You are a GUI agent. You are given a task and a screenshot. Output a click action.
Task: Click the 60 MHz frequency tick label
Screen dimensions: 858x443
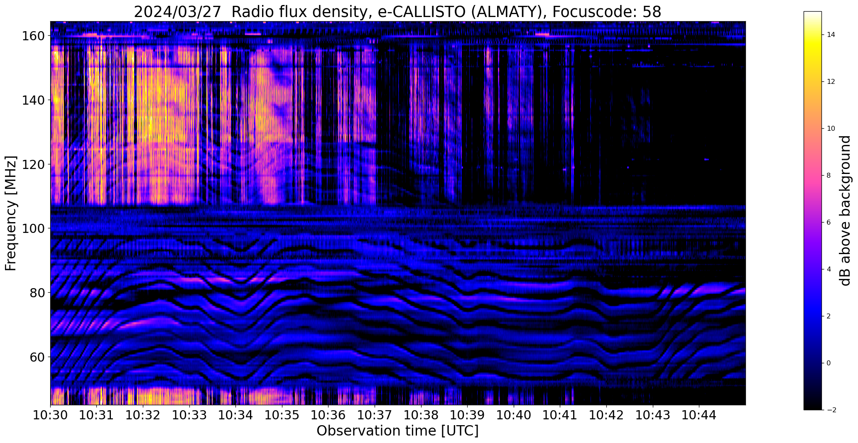[x=37, y=357]
